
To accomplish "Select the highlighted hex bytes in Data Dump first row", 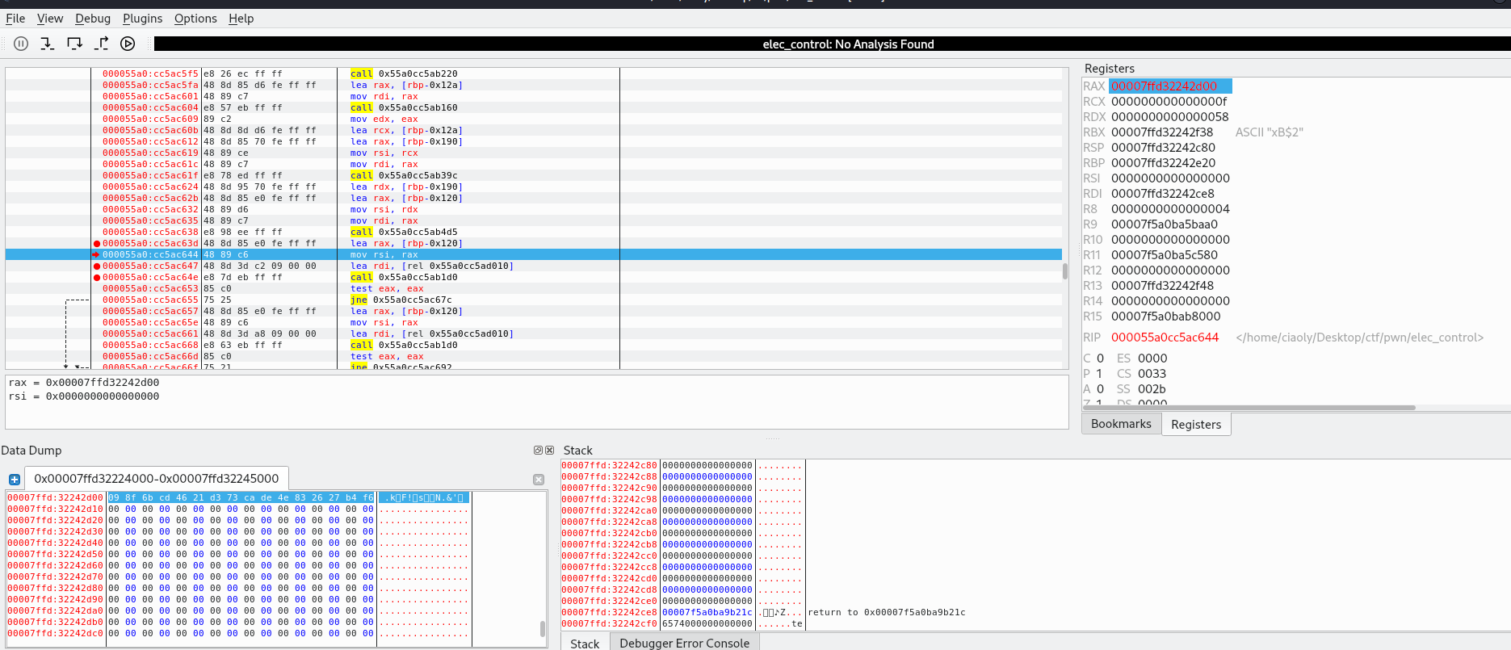I will 241,497.
